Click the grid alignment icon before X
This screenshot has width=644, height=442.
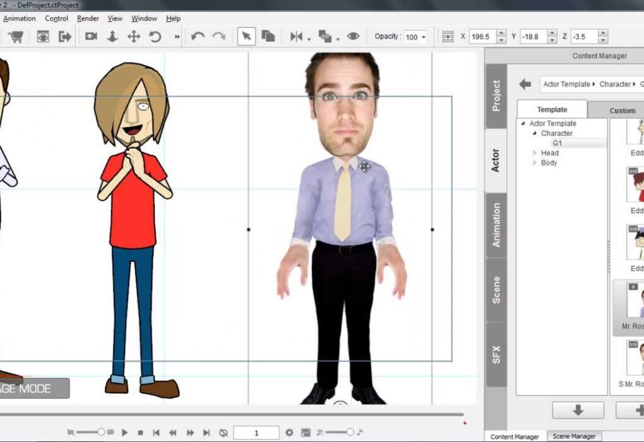[x=448, y=37]
